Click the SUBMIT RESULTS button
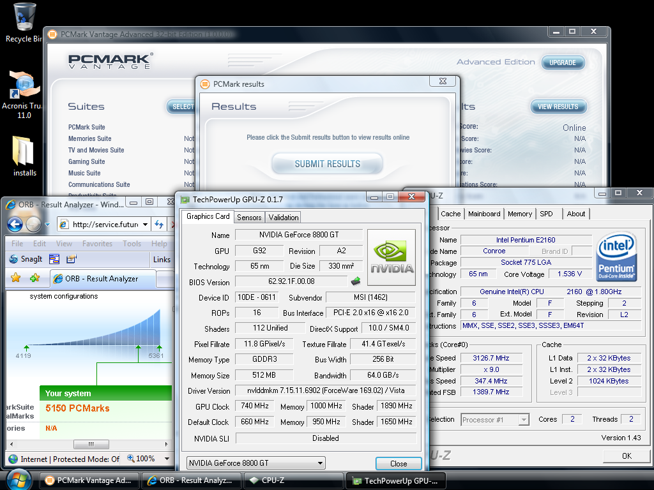654x490 pixels. click(x=328, y=164)
